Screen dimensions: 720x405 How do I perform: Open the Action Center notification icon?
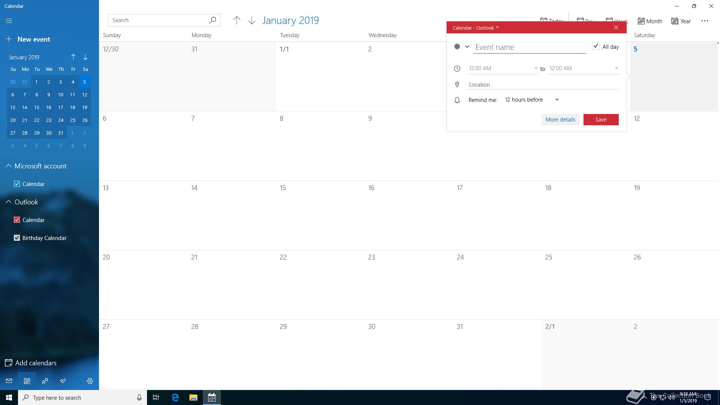tap(708, 397)
